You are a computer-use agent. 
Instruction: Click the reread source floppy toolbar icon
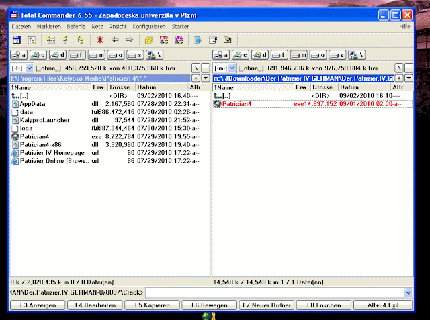point(17,40)
